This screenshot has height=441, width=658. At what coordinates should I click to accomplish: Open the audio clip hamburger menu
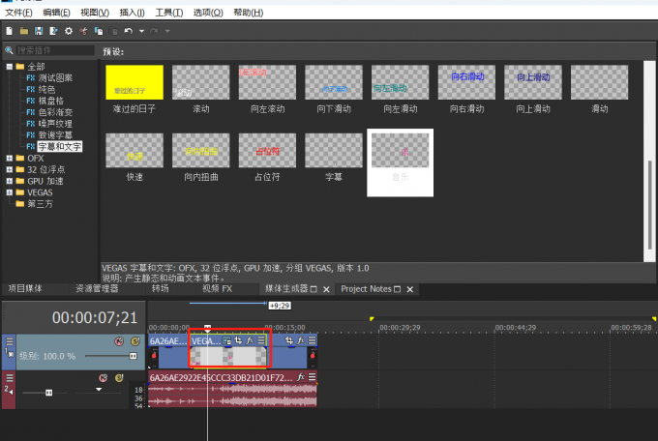point(313,377)
